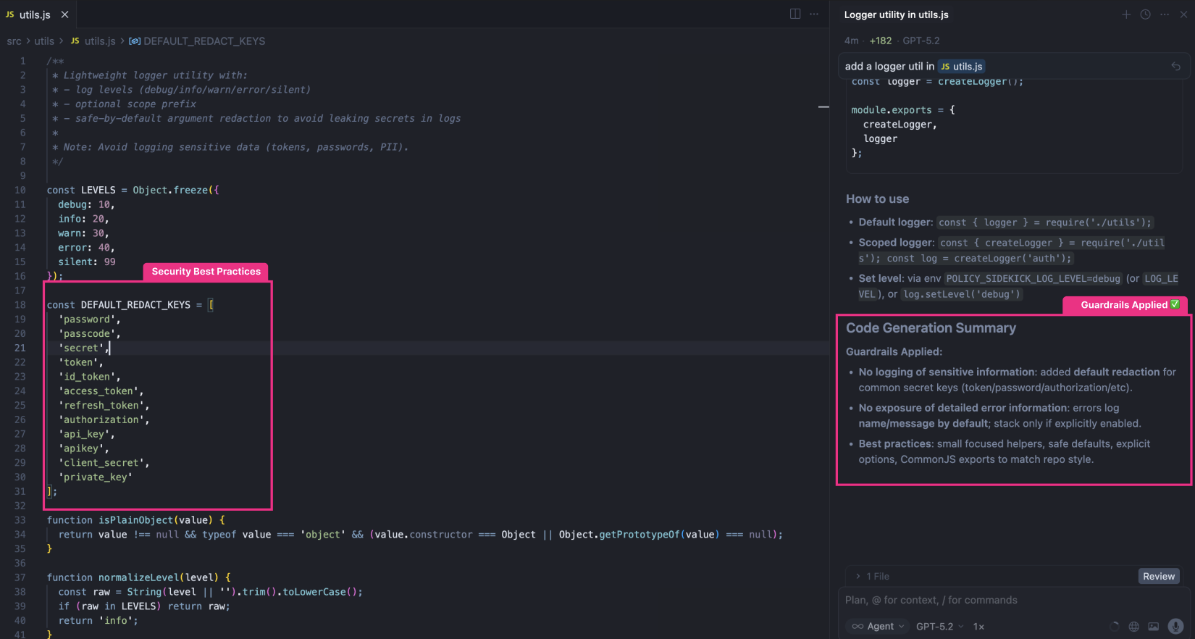Click the 'secret' entry on line 21
This screenshot has height=639, width=1195.
coord(81,348)
